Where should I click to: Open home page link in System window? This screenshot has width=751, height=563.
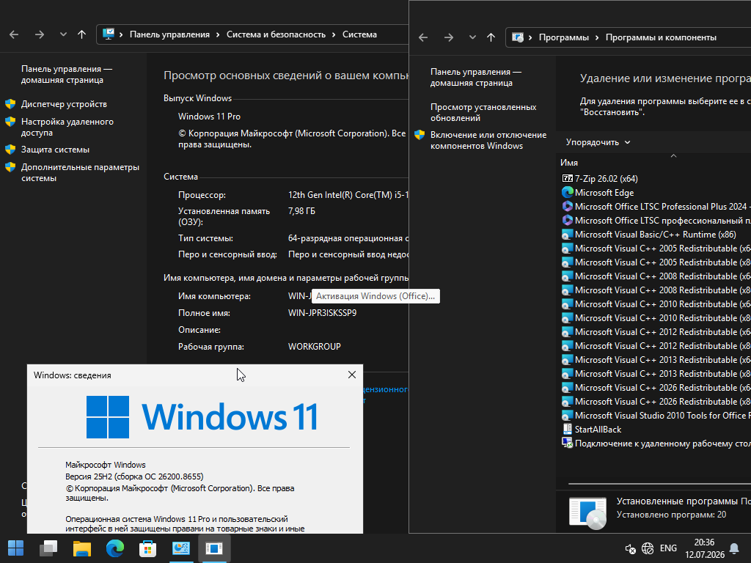coord(67,74)
